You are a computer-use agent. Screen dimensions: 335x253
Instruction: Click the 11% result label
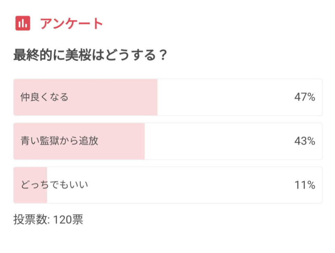[x=305, y=185]
